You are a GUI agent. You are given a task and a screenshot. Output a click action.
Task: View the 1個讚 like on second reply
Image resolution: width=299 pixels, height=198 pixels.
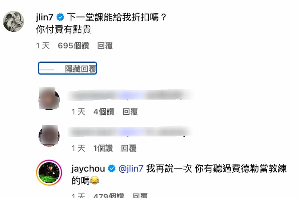click(103, 148)
